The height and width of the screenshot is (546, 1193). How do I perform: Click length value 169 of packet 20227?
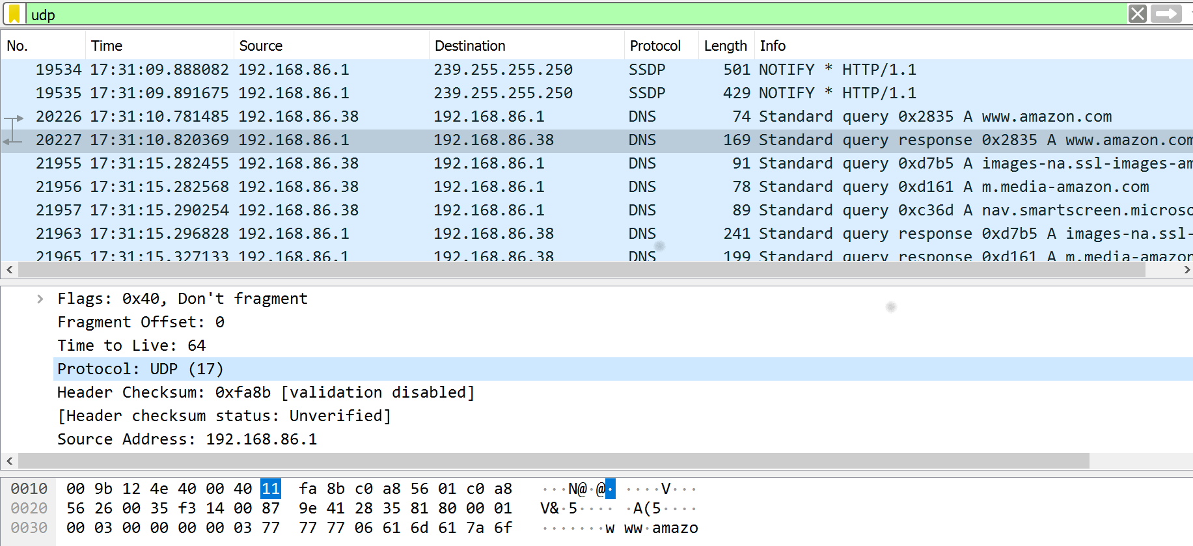coord(737,140)
